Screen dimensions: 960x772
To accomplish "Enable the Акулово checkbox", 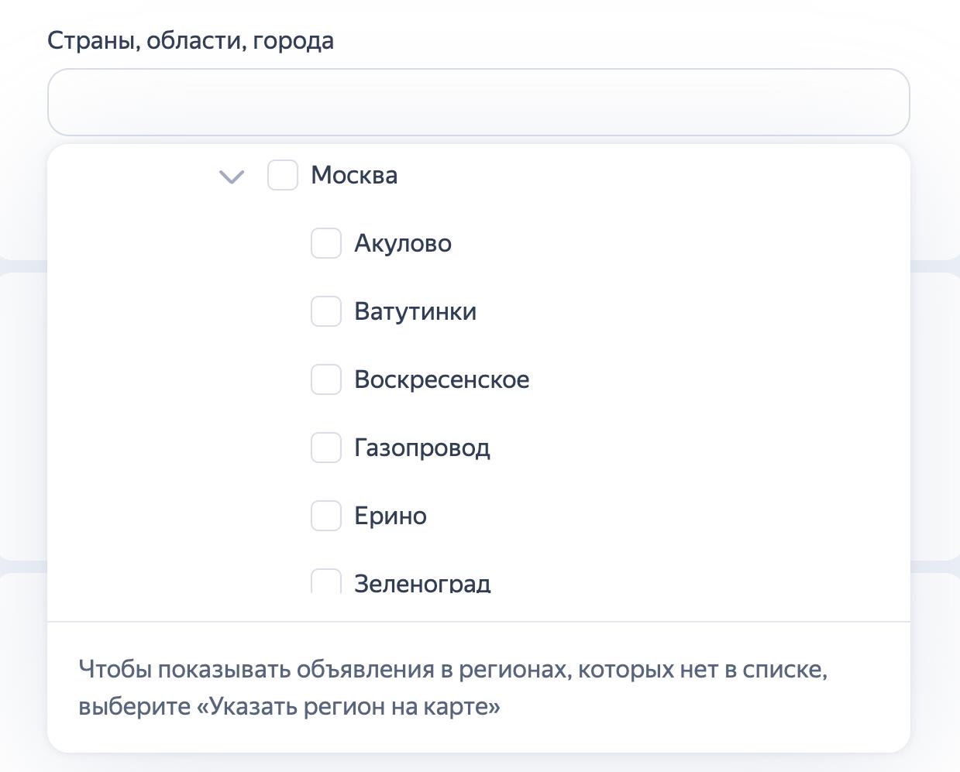I will pyautogui.click(x=326, y=243).
